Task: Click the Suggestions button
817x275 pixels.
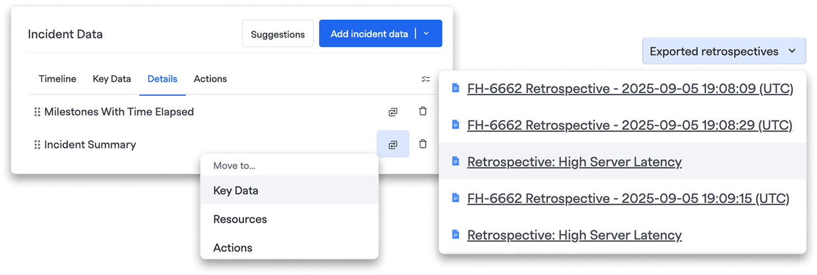Action: click(278, 34)
